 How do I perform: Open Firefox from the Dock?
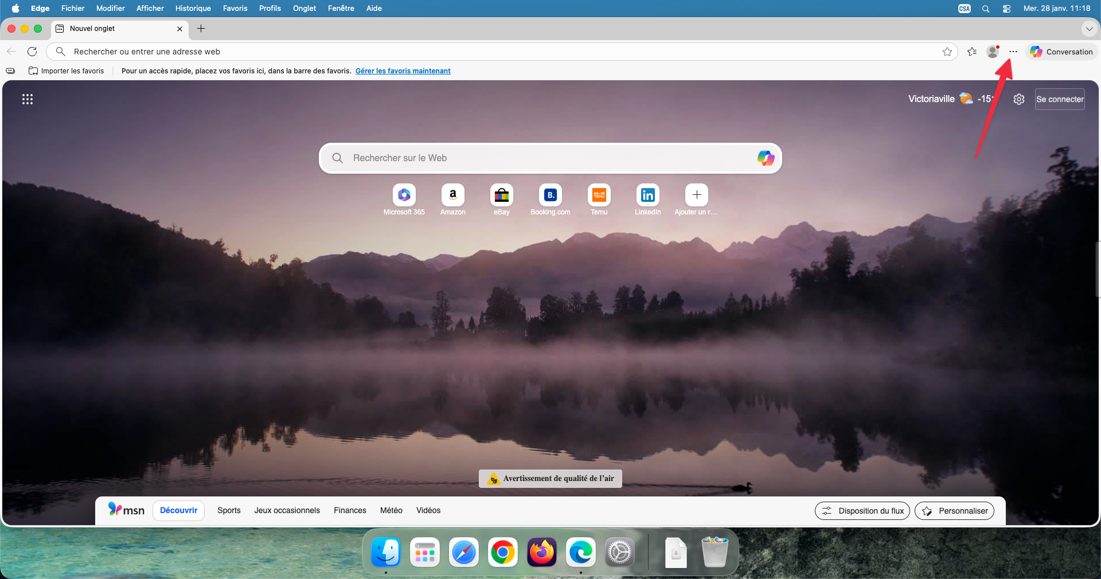542,553
